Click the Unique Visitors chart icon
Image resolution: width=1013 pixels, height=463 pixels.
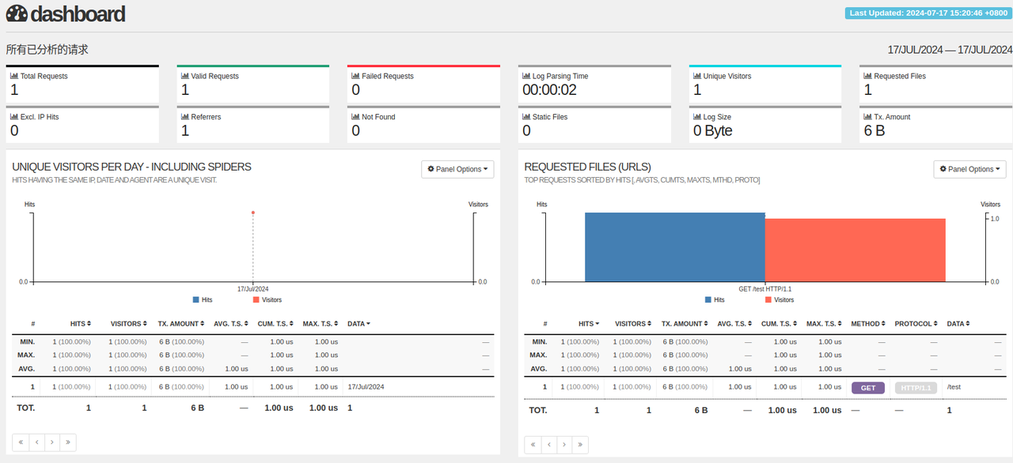tap(697, 77)
